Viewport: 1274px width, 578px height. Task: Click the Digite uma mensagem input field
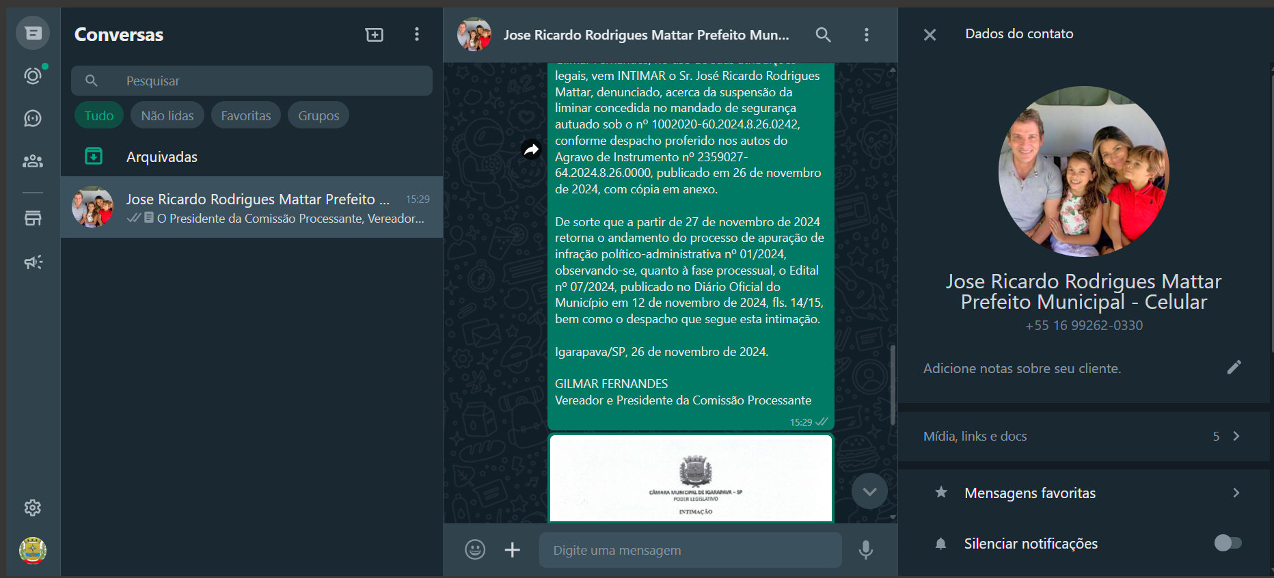coord(690,550)
